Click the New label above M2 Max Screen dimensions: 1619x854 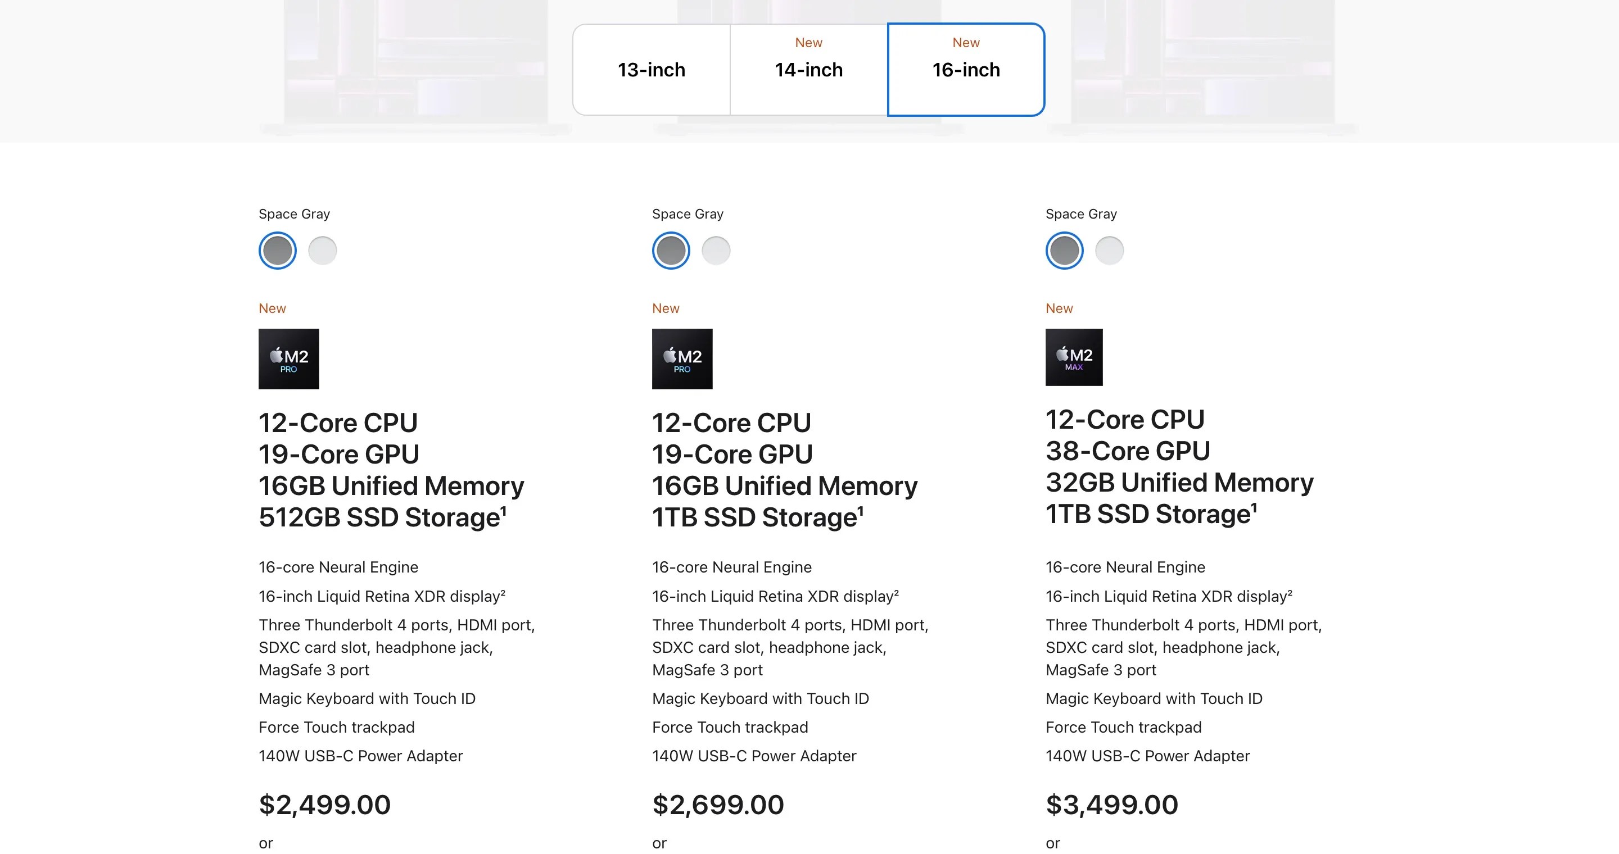(1059, 308)
